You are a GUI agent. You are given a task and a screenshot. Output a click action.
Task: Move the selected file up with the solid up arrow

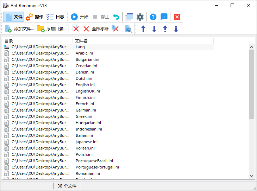[x=143, y=28]
